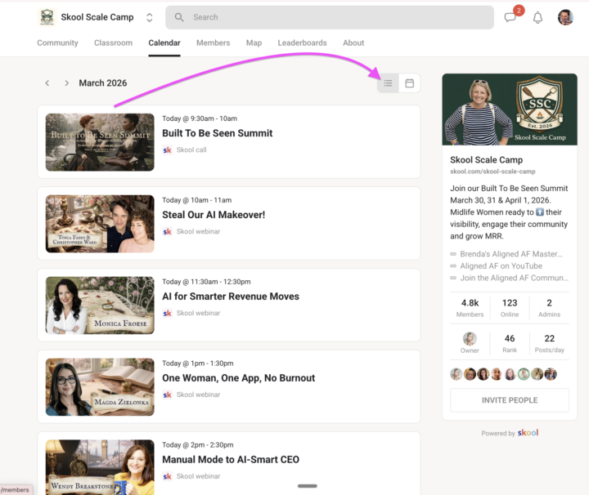Open the Leaderboards tab

(x=302, y=42)
